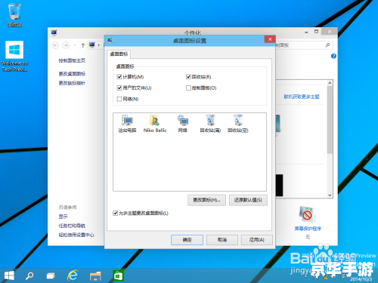The width and height of the screenshot is (378, 283).
Task: Open Taskbar and Navigation link
Action: click(72, 226)
